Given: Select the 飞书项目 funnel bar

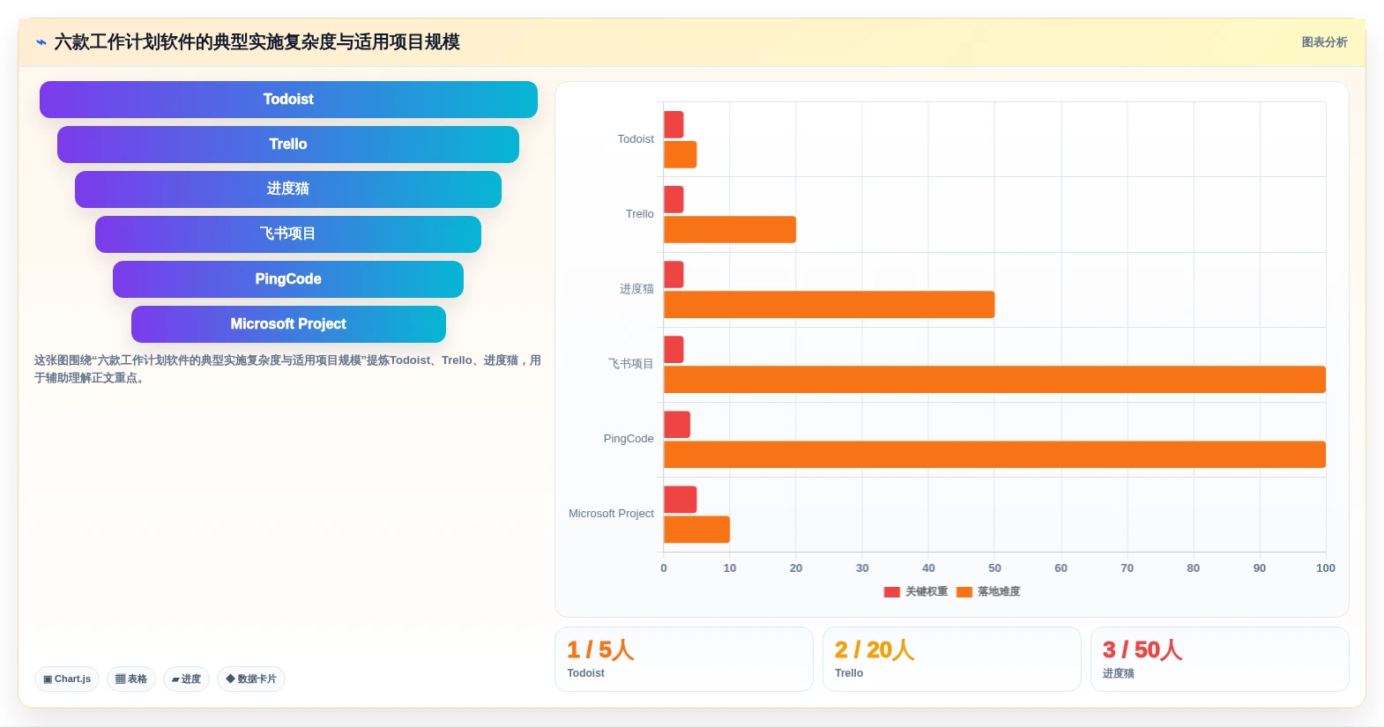Looking at the screenshot, I should pyautogui.click(x=288, y=234).
